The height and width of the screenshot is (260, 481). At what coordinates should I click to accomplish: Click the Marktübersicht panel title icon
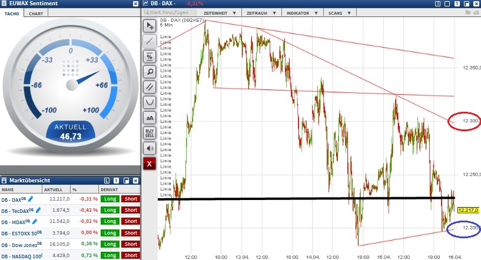tap(4, 181)
